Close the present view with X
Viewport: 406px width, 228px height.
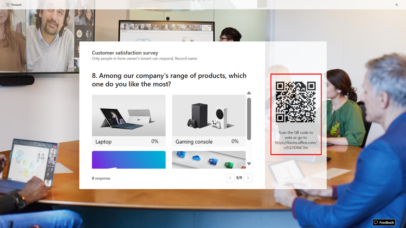[x=397, y=4]
